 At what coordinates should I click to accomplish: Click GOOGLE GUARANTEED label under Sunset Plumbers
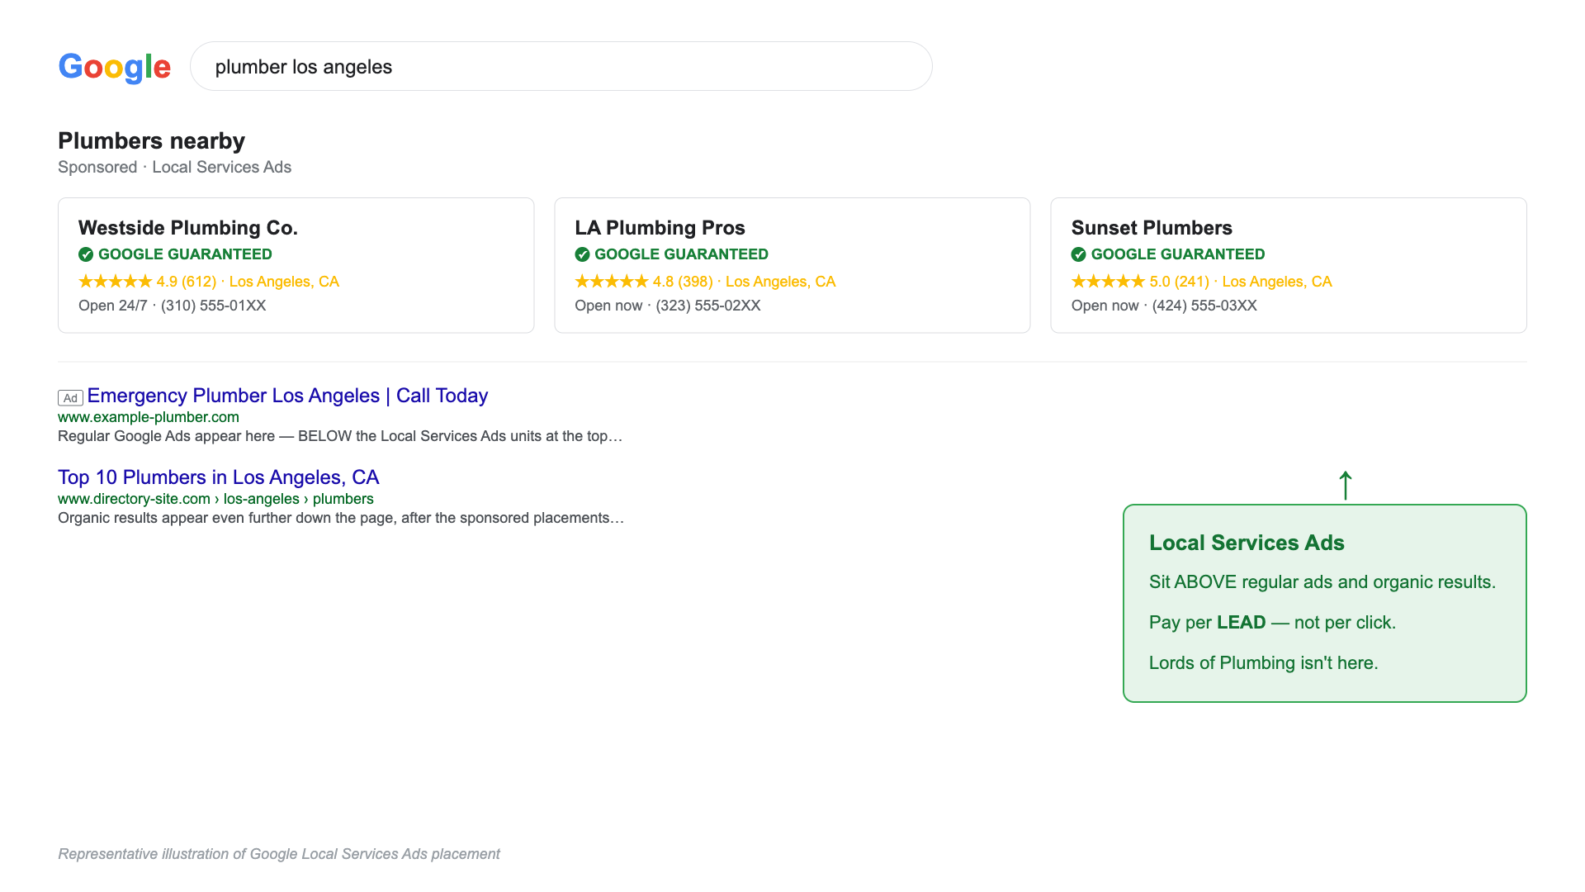pos(1178,254)
